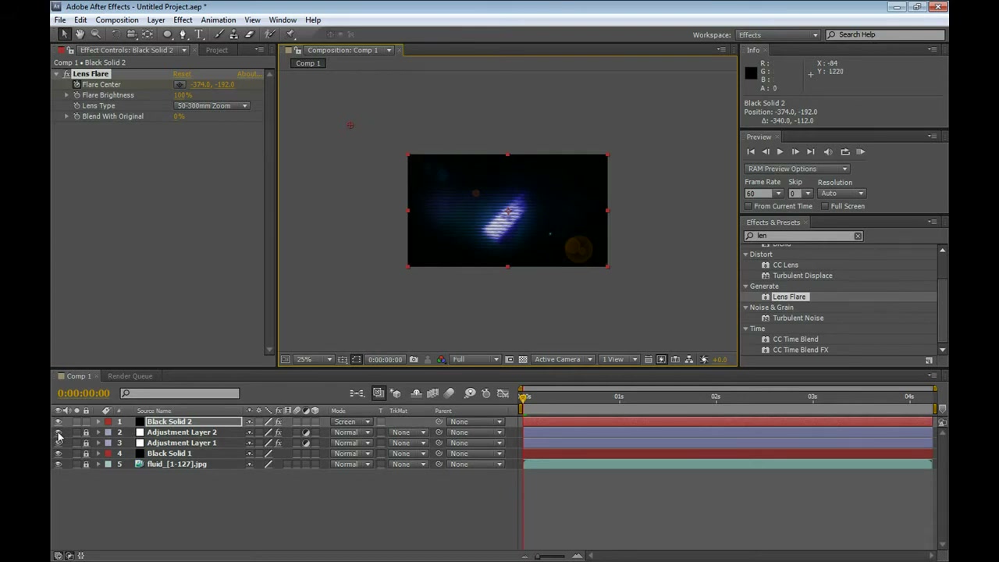
Task: Expand the Blend With Original property
Action: (67, 116)
